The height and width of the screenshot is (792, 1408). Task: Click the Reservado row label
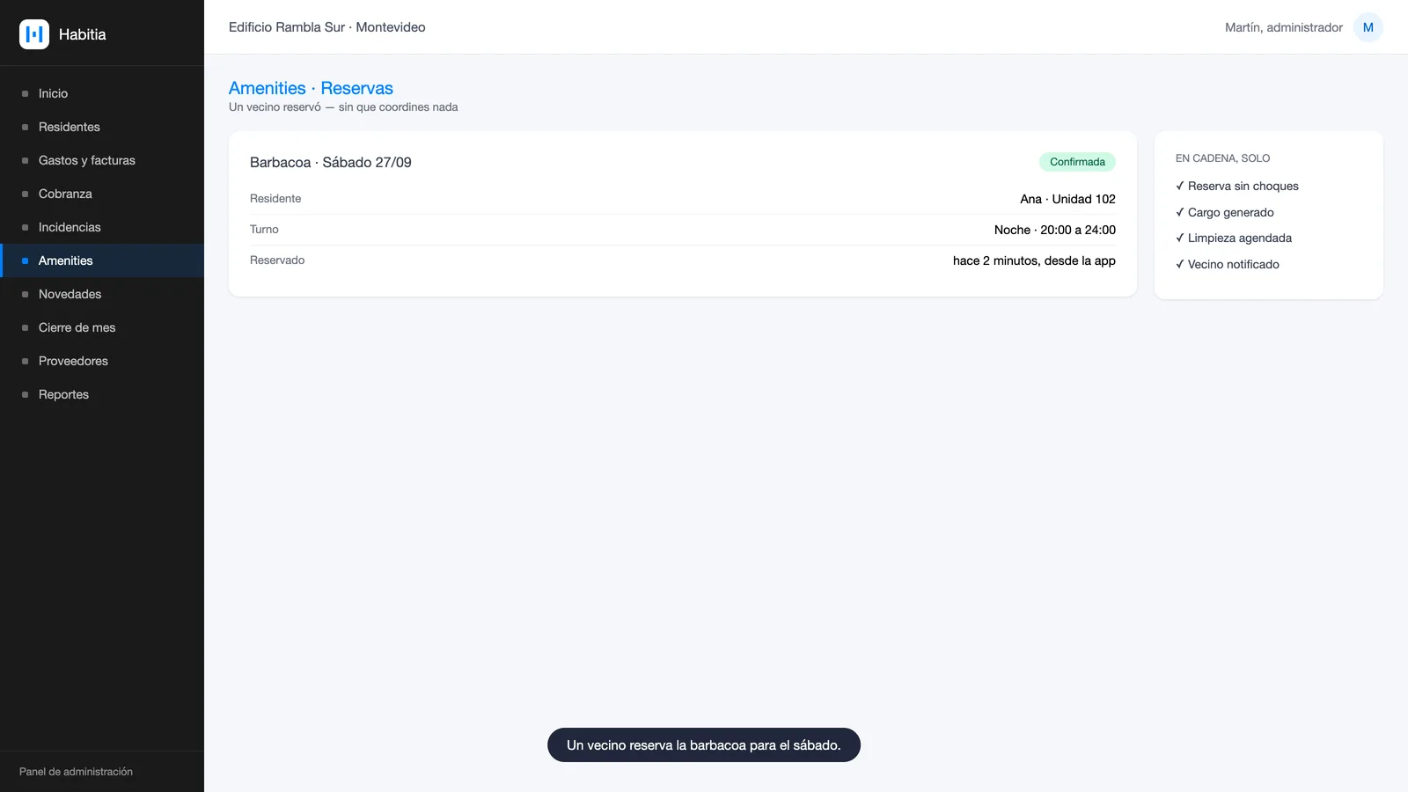tap(277, 260)
